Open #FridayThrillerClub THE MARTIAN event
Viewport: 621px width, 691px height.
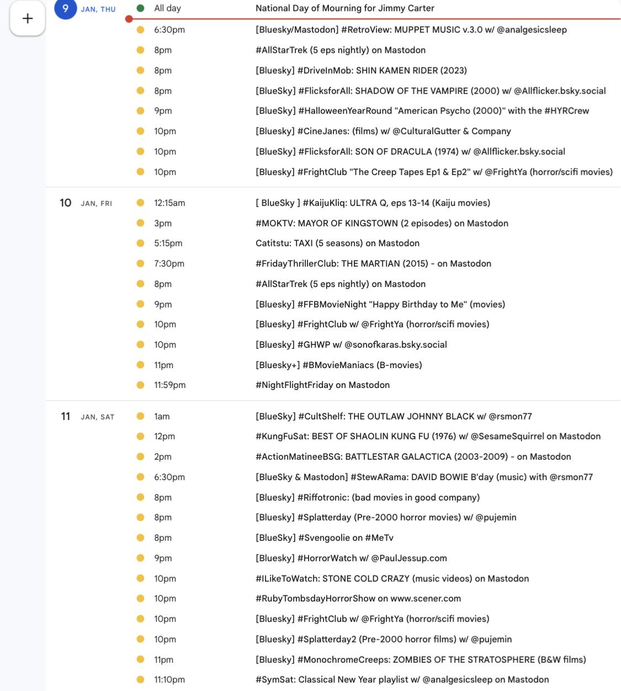[x=373, y=264]
